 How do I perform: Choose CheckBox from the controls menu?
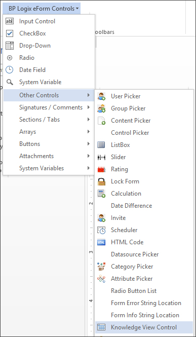49,33
